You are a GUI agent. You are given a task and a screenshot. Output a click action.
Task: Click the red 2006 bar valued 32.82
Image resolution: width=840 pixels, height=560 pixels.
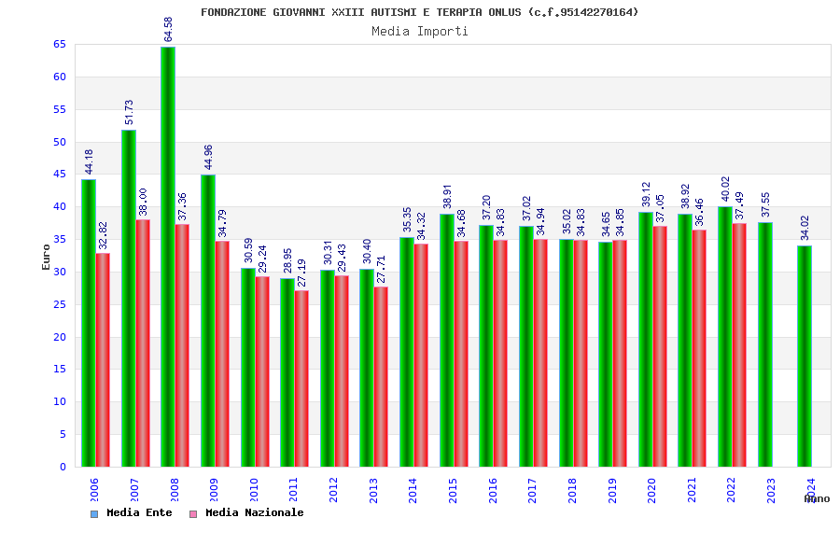[103, 360]
